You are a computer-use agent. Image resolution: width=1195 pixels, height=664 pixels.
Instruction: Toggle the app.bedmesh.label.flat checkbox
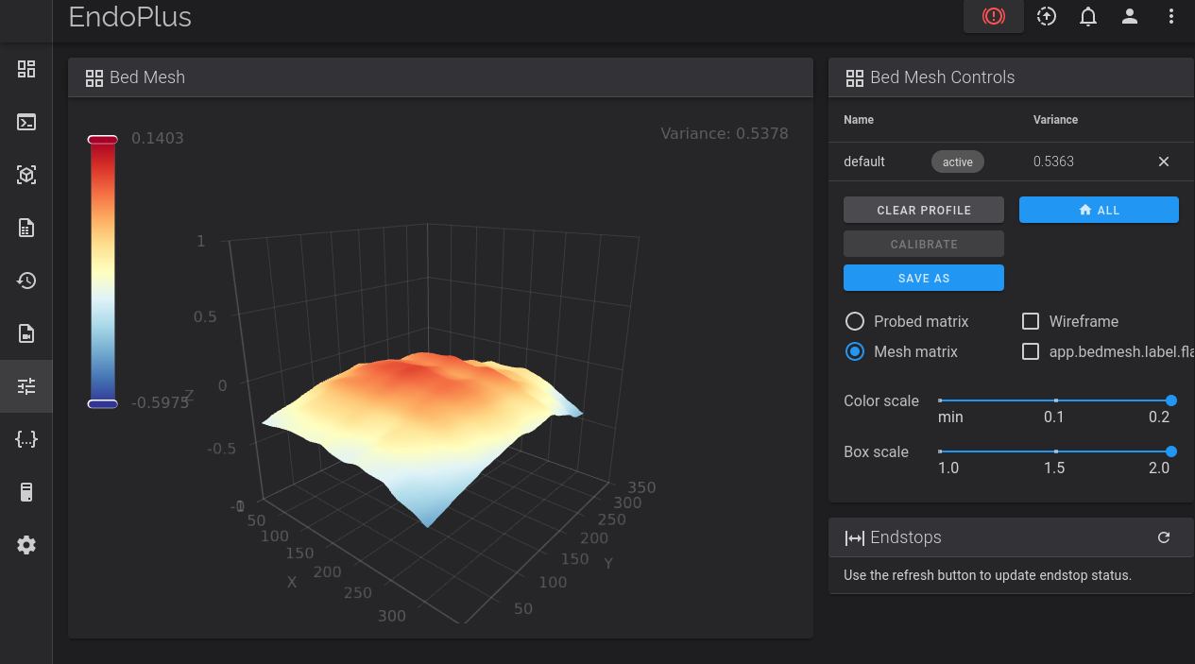pyautogui.click(x=1031, y=351)
